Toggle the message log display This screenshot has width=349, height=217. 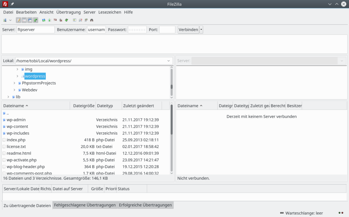18,20
